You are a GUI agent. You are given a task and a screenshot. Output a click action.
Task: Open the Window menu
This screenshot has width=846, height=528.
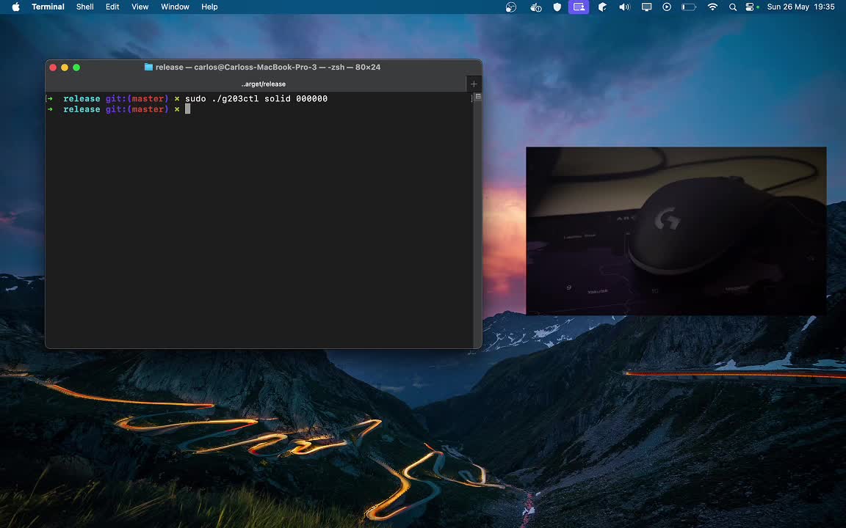pyautogui.click(x=175, y=7)
